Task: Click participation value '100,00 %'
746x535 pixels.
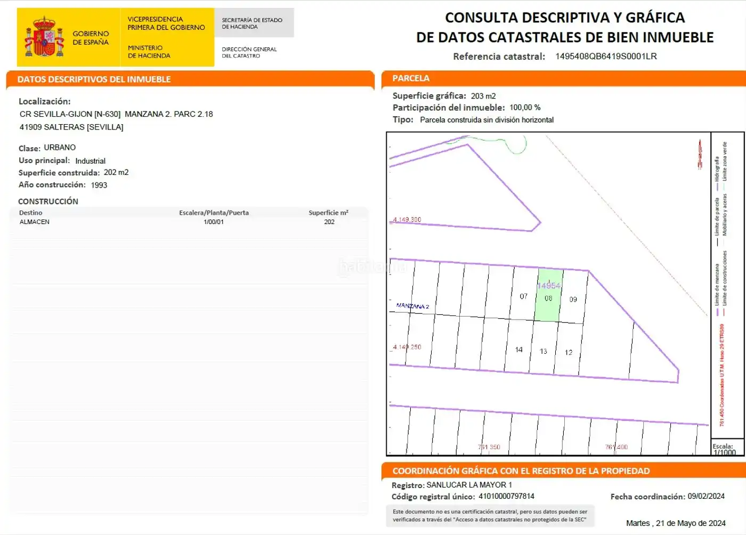Action: tap(525, 108)
